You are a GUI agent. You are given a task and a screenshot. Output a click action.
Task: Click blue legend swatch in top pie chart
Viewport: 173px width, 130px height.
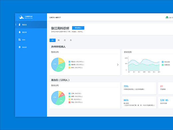pos(70,62)
